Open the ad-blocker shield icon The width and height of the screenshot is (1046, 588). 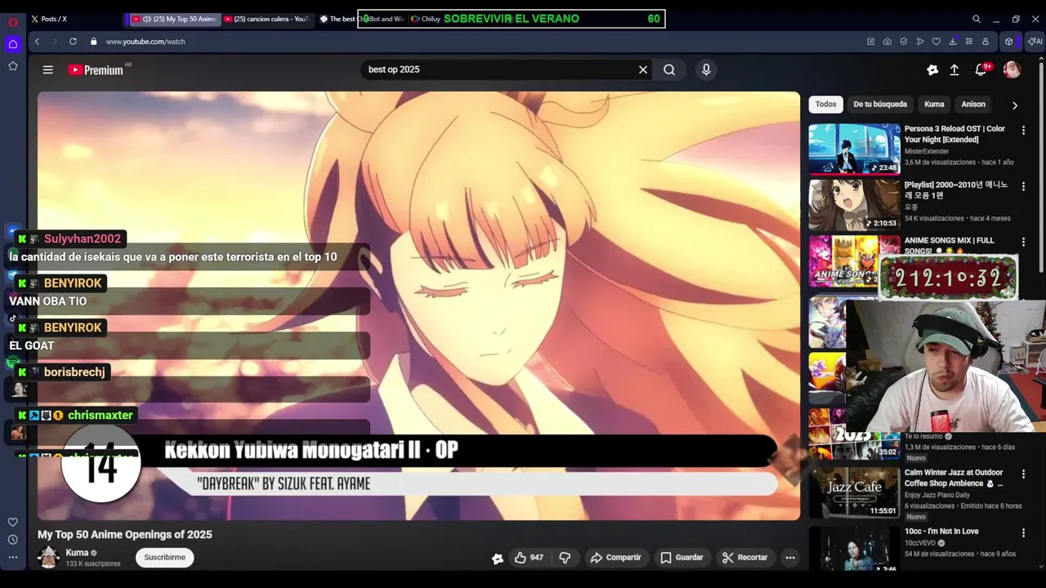(x=904, y=42)
